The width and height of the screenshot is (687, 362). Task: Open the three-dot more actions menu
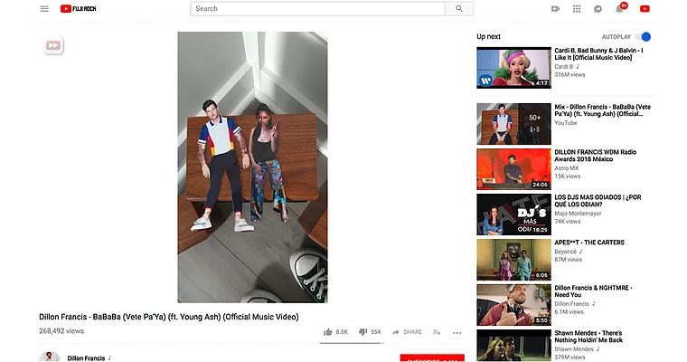pos(457,333)
